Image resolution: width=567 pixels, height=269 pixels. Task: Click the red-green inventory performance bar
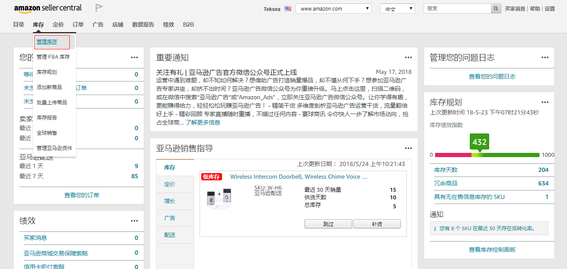point(487,155)
